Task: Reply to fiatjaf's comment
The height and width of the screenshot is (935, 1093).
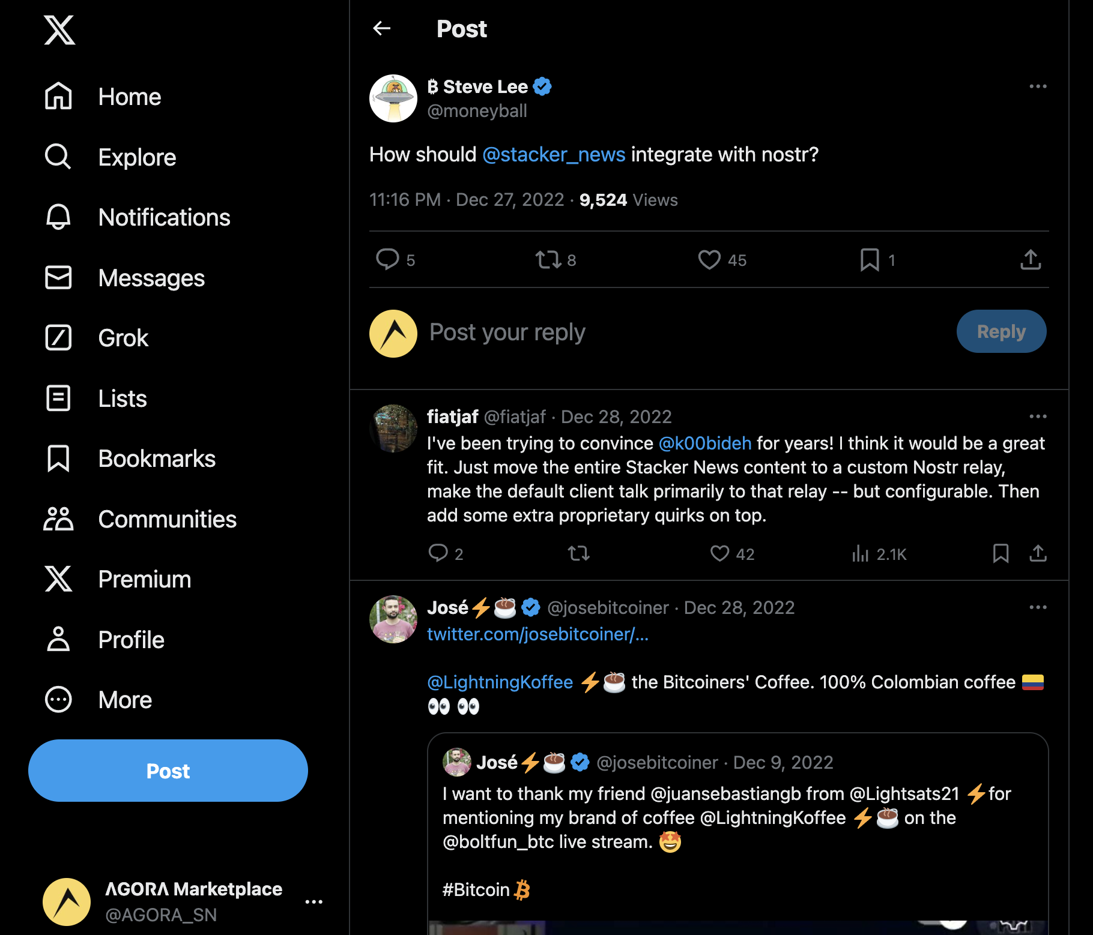Action: click(438, 553)
